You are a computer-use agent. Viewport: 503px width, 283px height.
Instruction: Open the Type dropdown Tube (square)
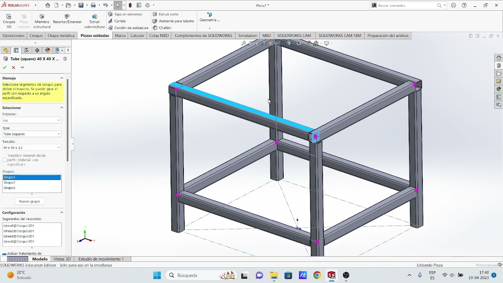32,134
